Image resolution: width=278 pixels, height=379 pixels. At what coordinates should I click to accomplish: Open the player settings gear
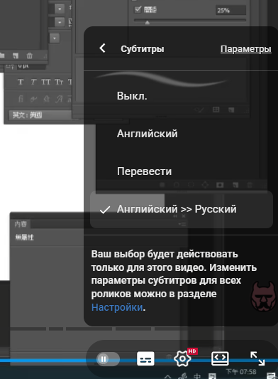pyautogui.click(x=182, y=358)
